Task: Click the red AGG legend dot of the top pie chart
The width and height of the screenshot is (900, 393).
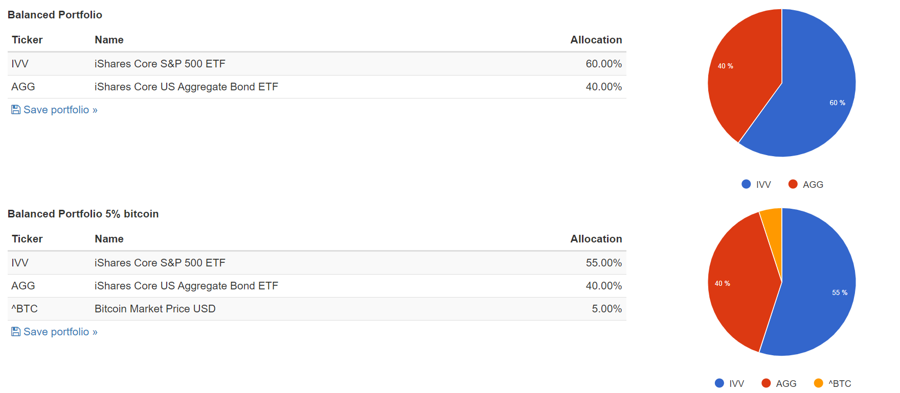Action: point(793,184)
